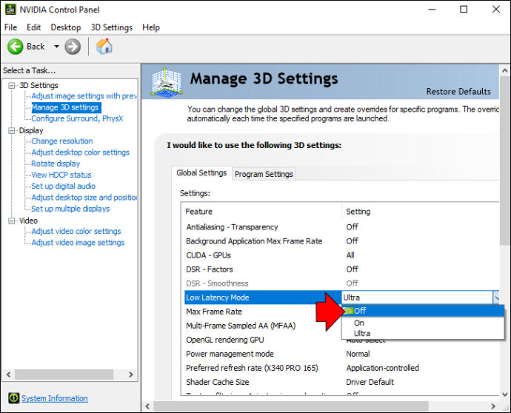Select the DSR - Factors row
This screenshot has width=511, height=413.
tap(341, 269)
